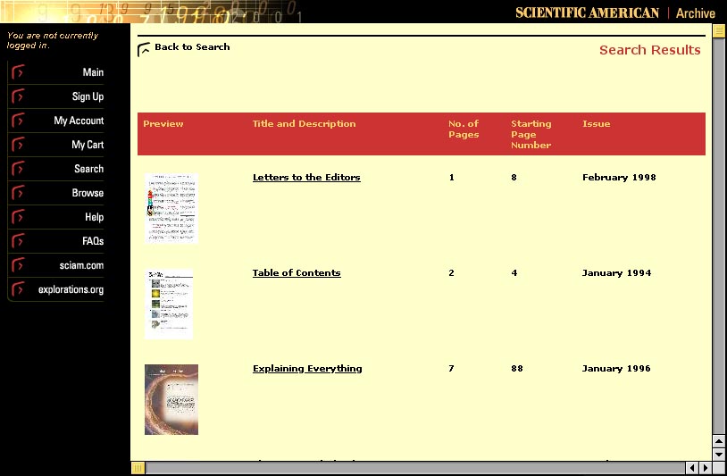
Task: Select Search in the sidebar menu
Action: 88,169
